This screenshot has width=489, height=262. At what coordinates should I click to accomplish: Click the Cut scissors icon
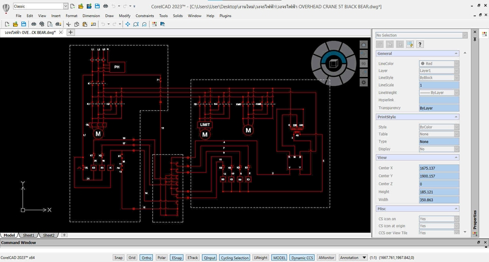pyautogui.click(x=68, y=24)
